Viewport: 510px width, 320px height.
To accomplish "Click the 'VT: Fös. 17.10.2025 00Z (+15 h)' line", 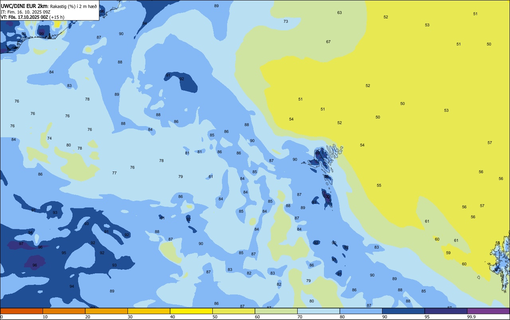I will pos(32,17).
